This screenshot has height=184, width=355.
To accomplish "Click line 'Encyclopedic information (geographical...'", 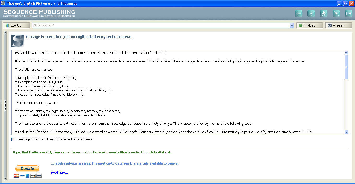I will coord(63,90).
